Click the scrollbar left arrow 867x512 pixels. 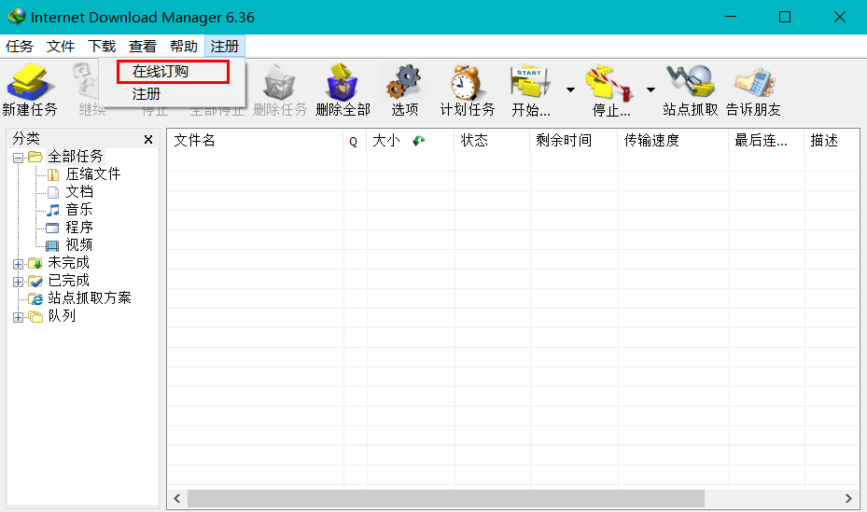[x=177, y=498]
